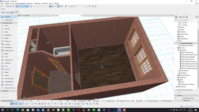Viewport: 199px width, 112px height.
Task: Click the Navigator project map search field
Action: pyautogui.click(x=186, y=20)
